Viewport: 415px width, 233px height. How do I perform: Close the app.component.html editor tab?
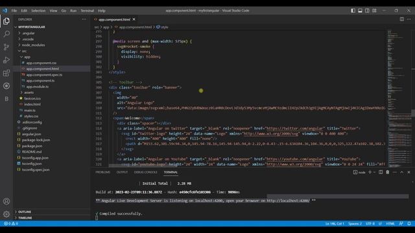point(134,19)
